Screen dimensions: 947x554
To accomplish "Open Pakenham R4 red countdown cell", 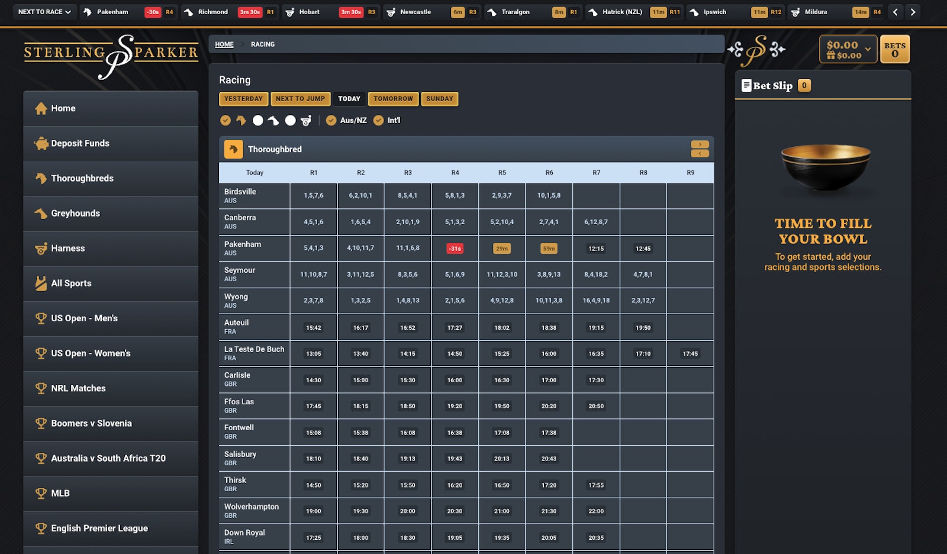I will pyautogui.click(x=455, y=249).
